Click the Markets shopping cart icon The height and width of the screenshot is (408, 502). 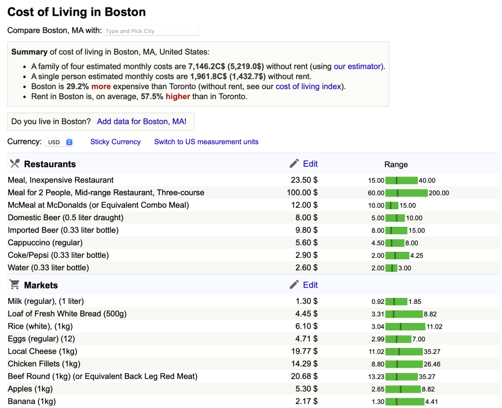click(14, 284)
